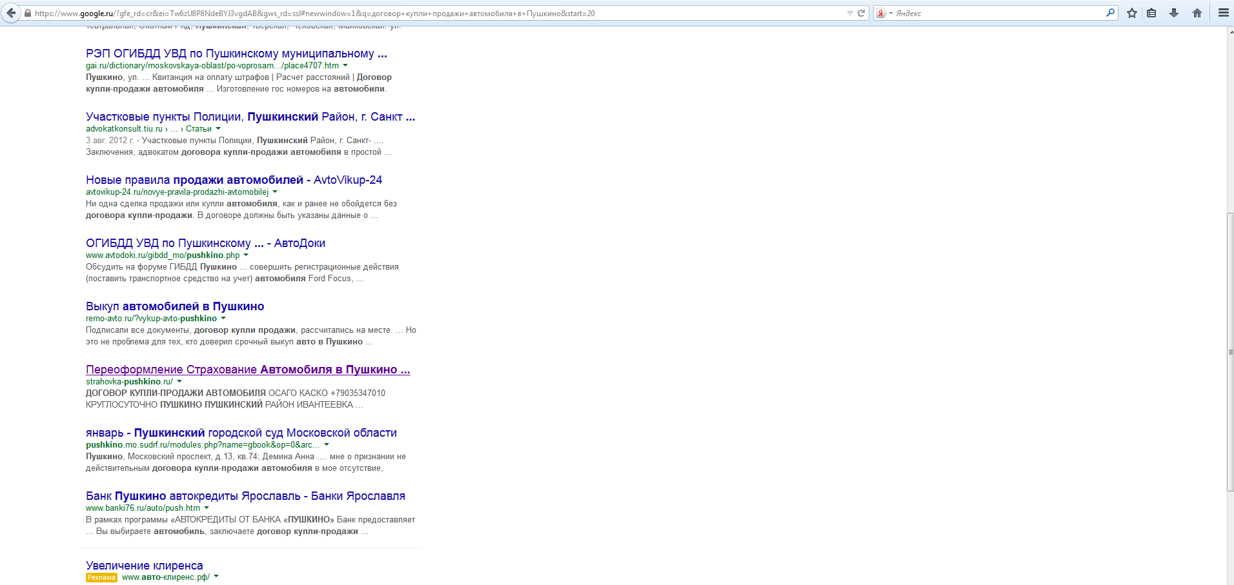Screen dimensions: 1234x585
Task: Click the browser back arrow button
Action: point(11,13)
